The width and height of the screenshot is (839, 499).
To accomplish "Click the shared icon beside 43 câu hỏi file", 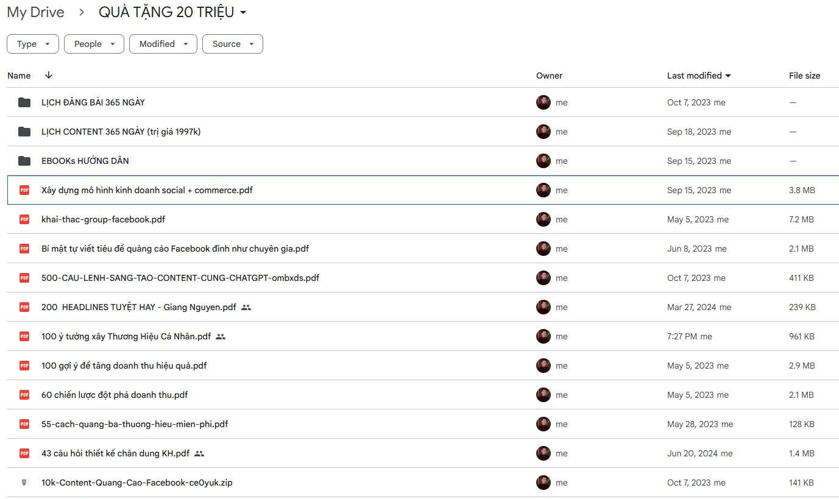I will coord(199,453).
